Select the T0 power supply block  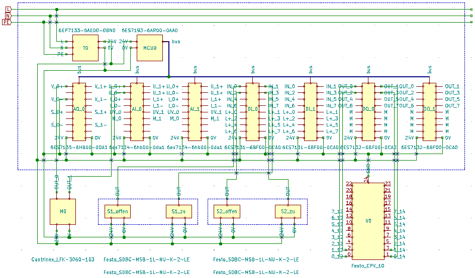pos(86,48)
